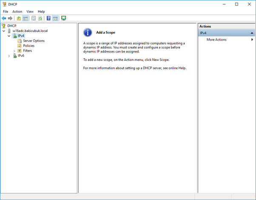Select the DHCP root node in tree
The image size is (256, 200).
12,26
